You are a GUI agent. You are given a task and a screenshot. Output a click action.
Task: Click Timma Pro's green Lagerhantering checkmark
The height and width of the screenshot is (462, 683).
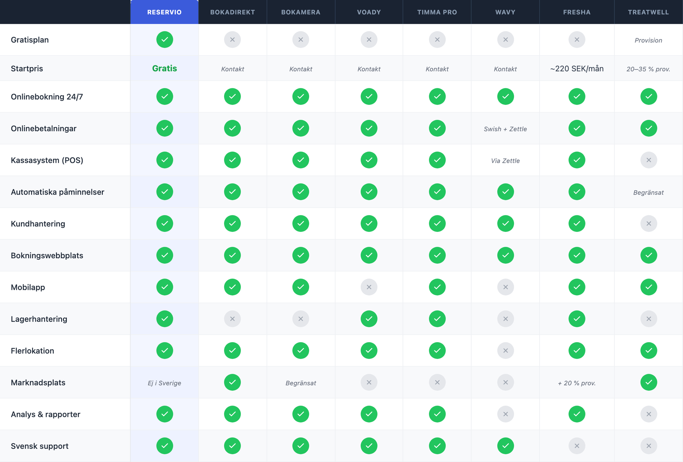point(437,319)
